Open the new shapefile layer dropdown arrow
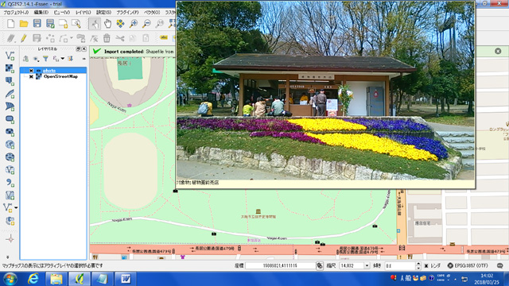Image resolution: width=509 pixels, height=286 pixels. [16, 207]
